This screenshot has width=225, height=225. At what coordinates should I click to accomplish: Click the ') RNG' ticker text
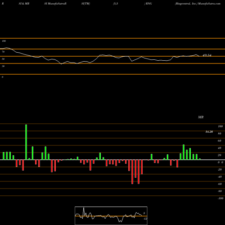tap(148, 4)
